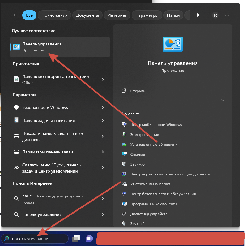Click the magnifier icon beside 'панель управления' suggestion
The width and height of the screenshot is (250, 246).
(x=16, y=214)
